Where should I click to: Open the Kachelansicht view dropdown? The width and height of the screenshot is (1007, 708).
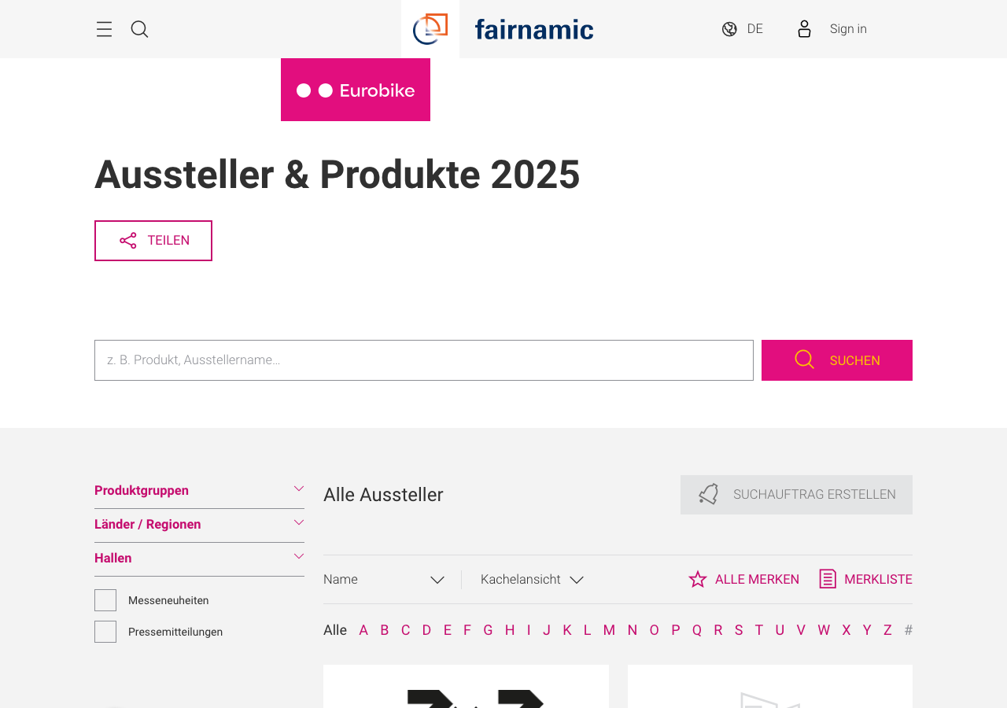tap(531, 577)
